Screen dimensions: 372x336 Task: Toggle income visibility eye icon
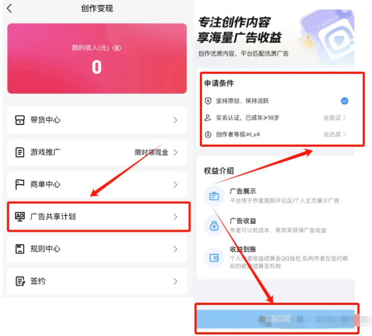117,48
